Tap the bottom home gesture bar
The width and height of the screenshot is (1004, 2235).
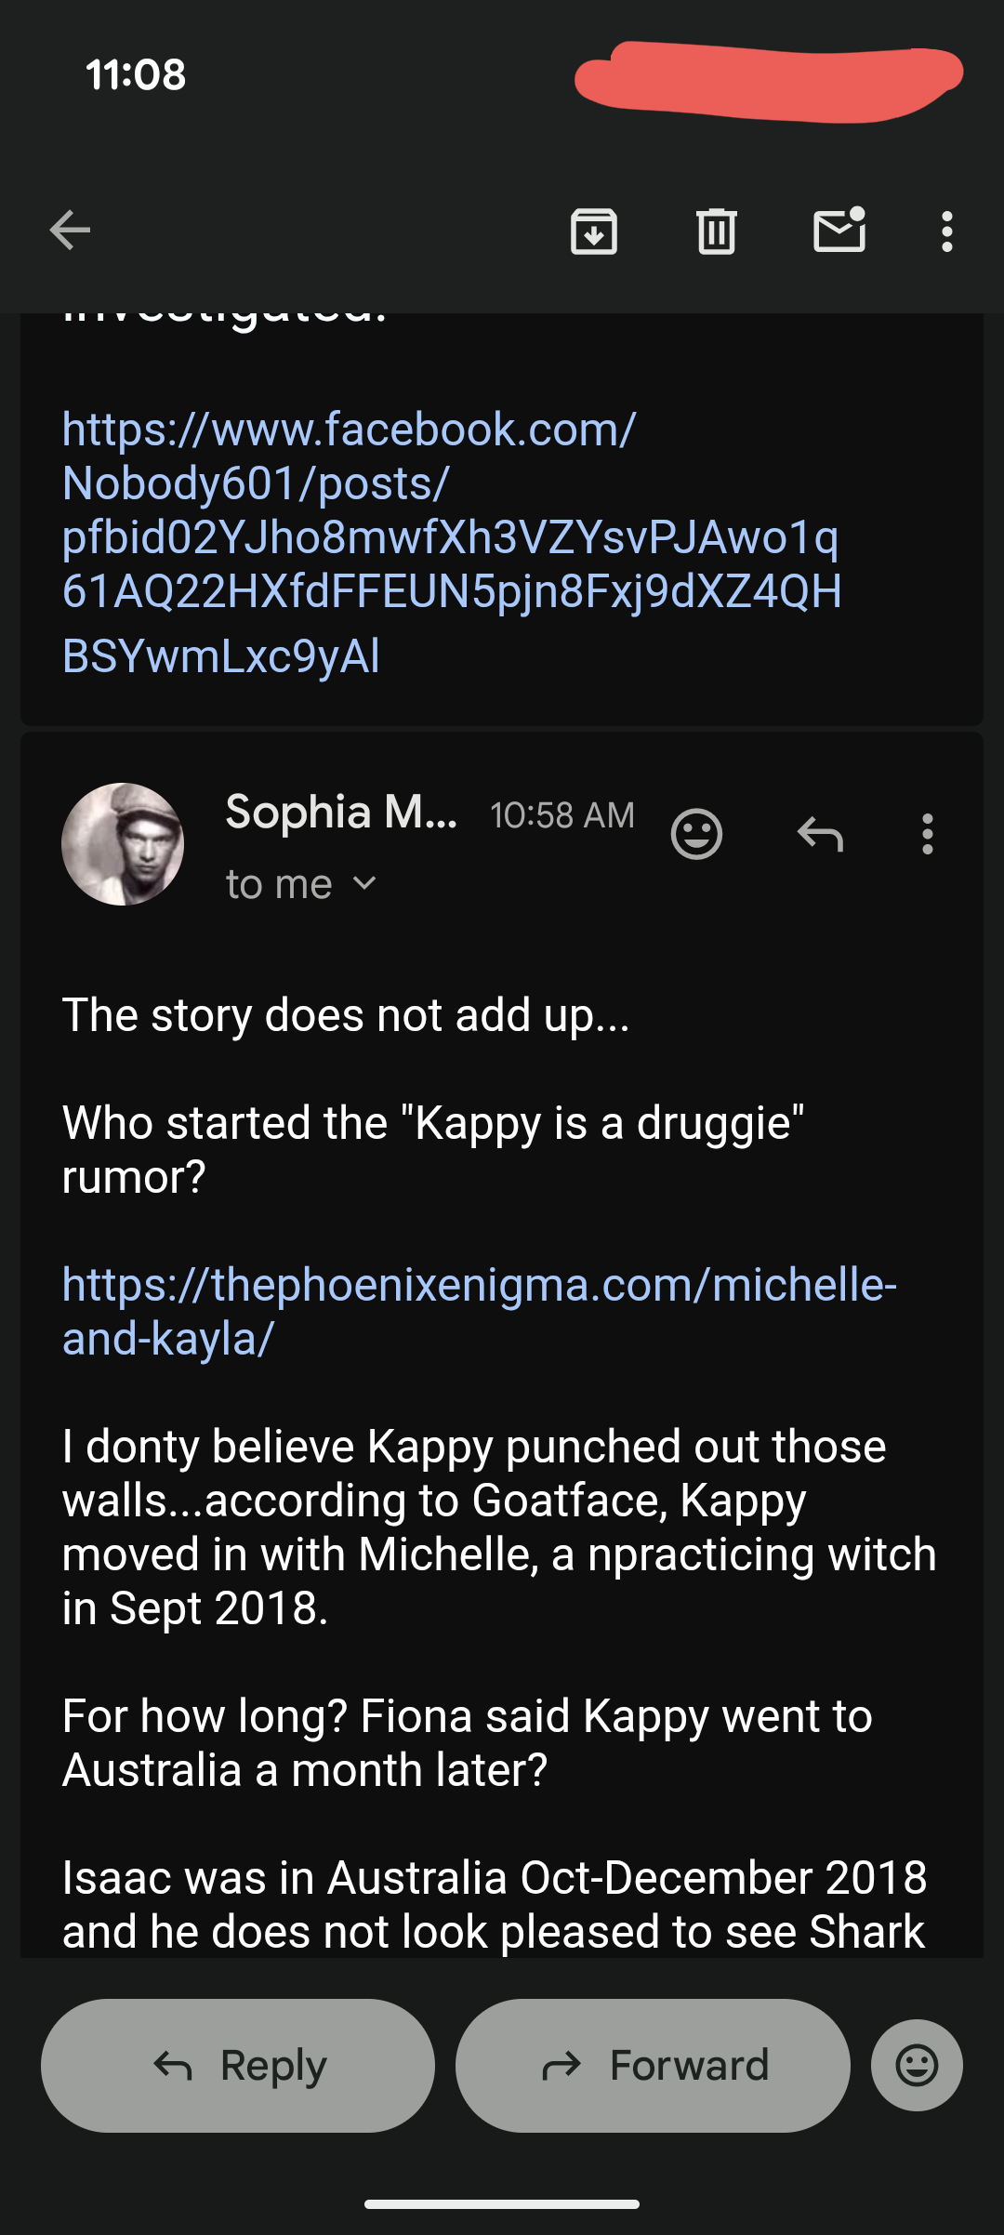[x=502, y=2203]
